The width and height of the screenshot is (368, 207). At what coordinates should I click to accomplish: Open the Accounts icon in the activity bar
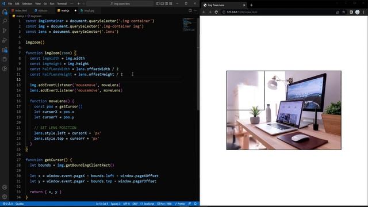5,187
